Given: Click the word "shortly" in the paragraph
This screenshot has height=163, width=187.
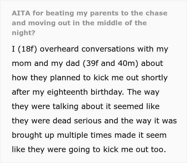Looking at the screenshot, I should coord(154,78).
